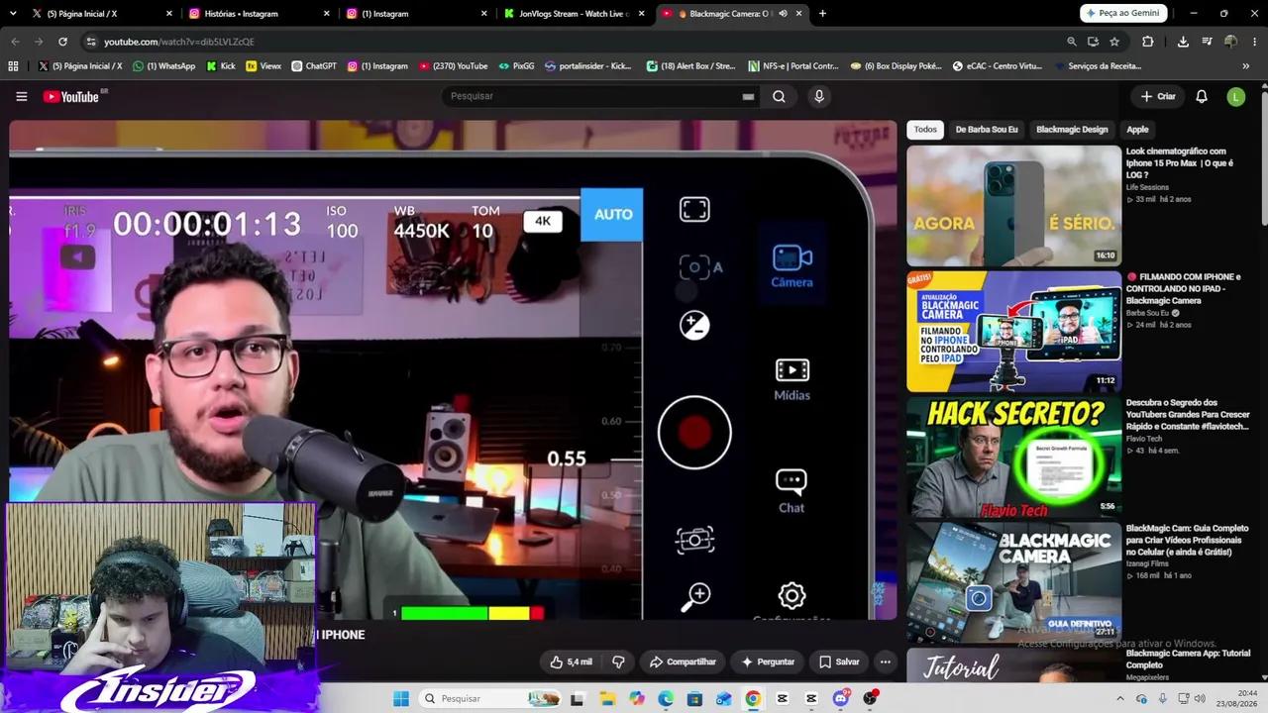Screen dimensions: 1268x713
Task: Open the Chrome extensions puzzle menu
Action: click(x=1147, y=42)
